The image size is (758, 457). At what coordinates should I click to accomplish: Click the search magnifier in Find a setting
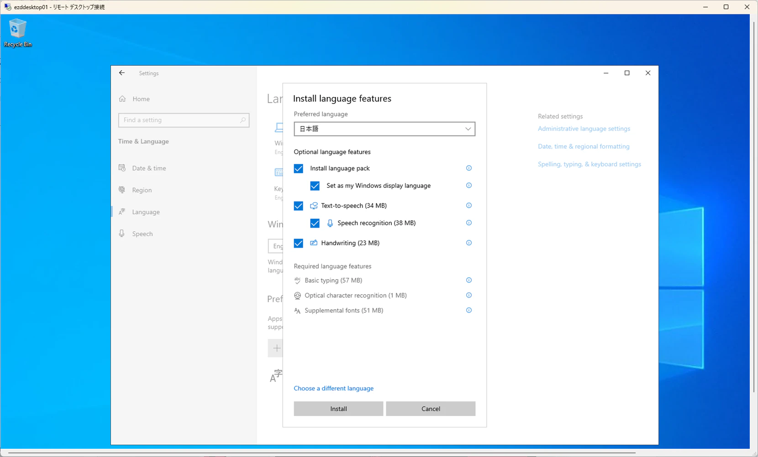242,120
